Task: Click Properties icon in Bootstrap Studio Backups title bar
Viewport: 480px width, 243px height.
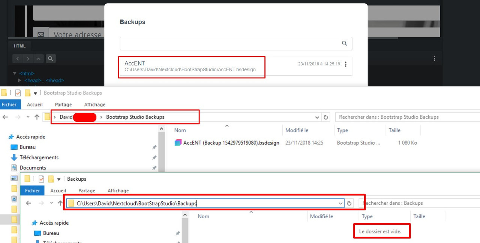Action: 18,93
